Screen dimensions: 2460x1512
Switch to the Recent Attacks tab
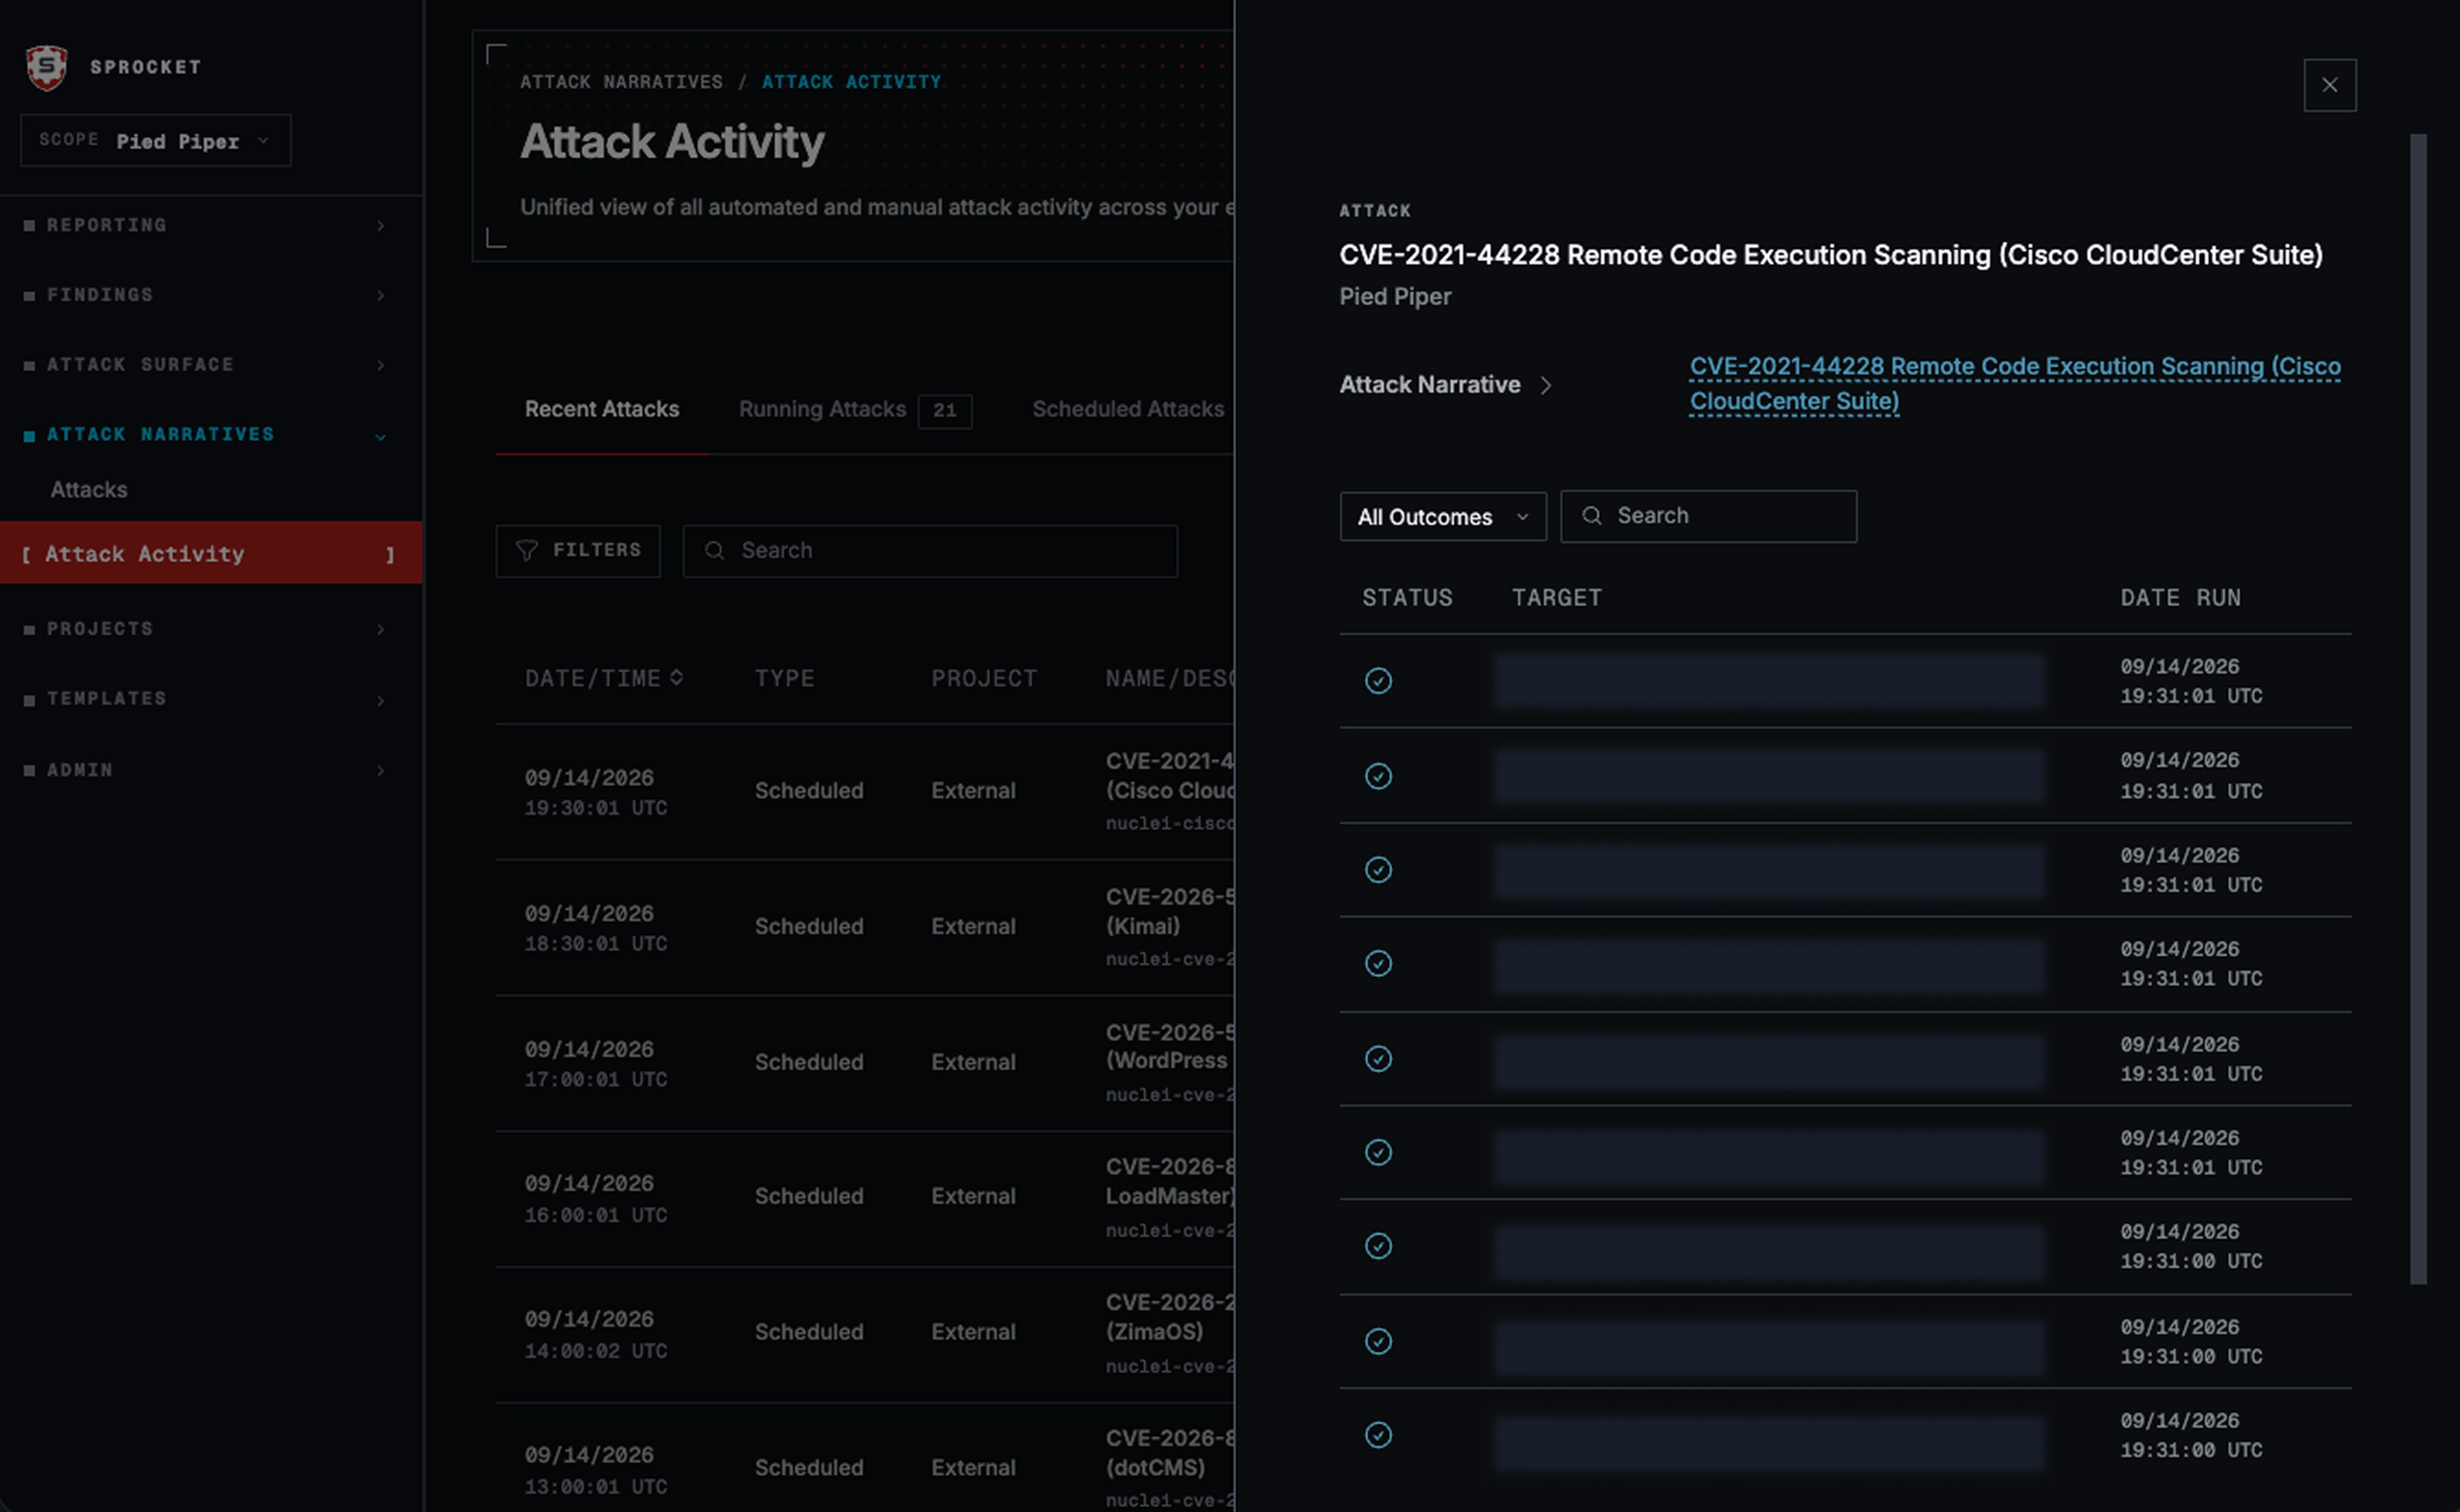point(602,409)
